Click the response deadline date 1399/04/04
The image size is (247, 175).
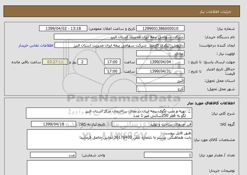[160, 62]
